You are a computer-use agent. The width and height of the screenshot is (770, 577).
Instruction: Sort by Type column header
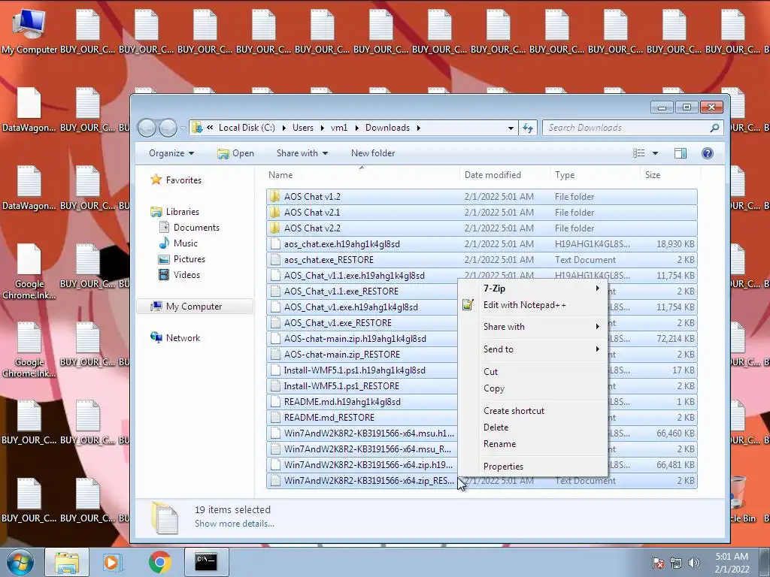[x=596, y=175]
